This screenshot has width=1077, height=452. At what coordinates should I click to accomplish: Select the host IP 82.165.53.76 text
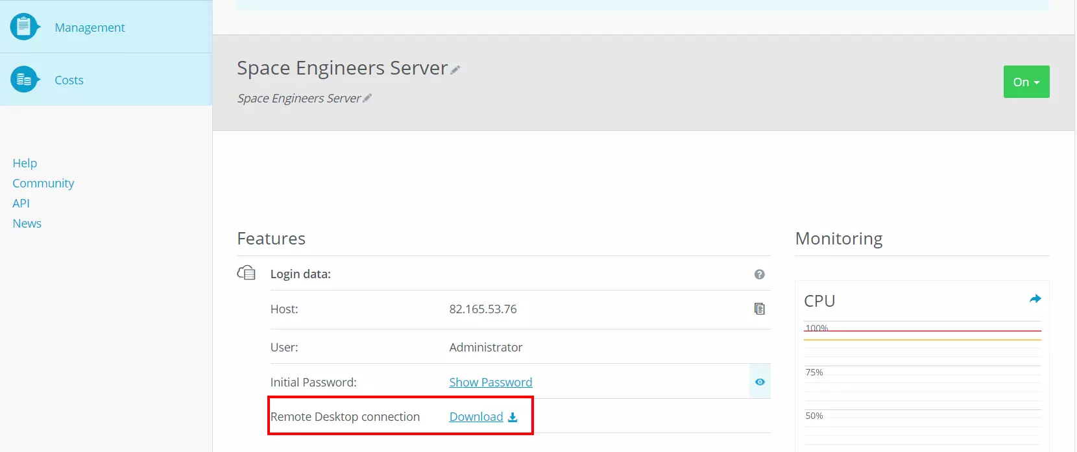tap(483, 309)
